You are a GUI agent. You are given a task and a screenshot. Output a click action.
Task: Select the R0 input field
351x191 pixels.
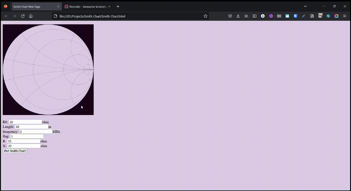point(25,122)
